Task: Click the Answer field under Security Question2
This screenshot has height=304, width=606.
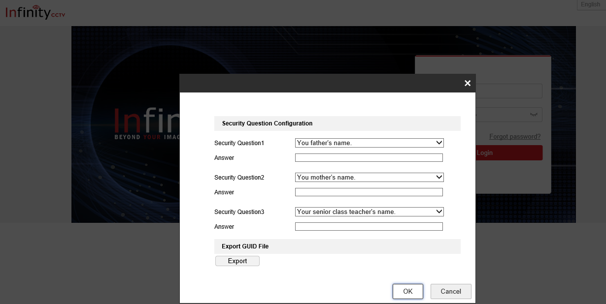Action: point(369,192)
